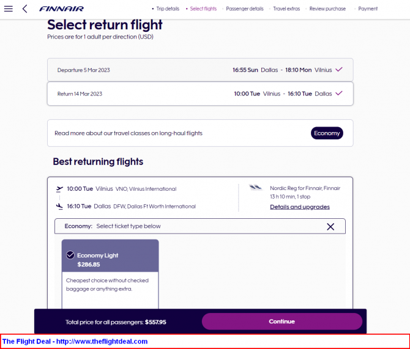Open the hamburger menu icon
Screen dimensions: 410x349
(x=9, y=9)
